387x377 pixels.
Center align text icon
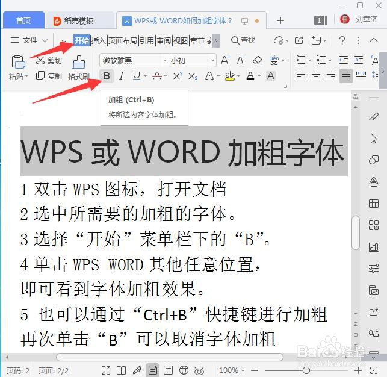coord(315,75)
